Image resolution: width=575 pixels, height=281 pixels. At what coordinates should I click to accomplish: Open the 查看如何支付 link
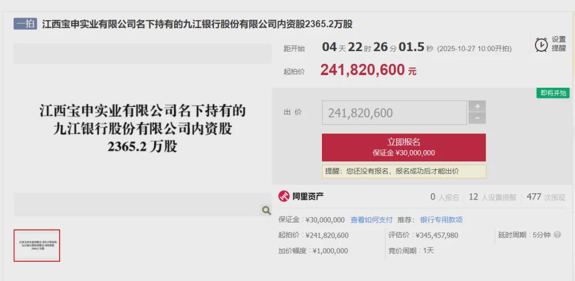tap(371, 220)
